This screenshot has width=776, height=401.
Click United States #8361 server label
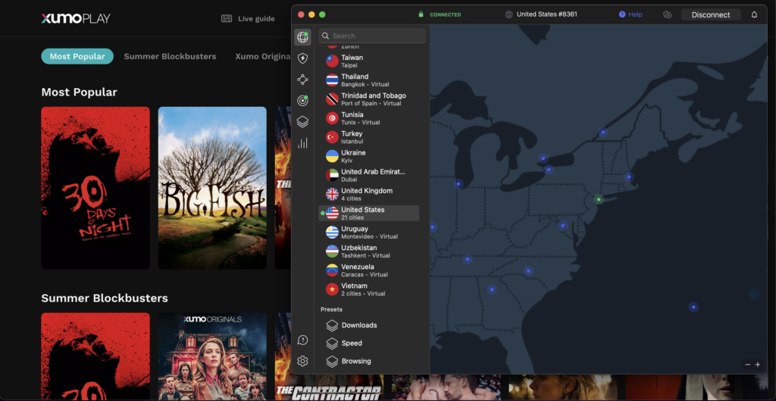pyautogui.click(x=547, y=14)
